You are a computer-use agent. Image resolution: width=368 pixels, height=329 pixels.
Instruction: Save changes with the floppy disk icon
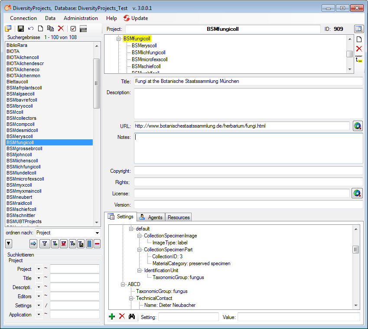21,29
